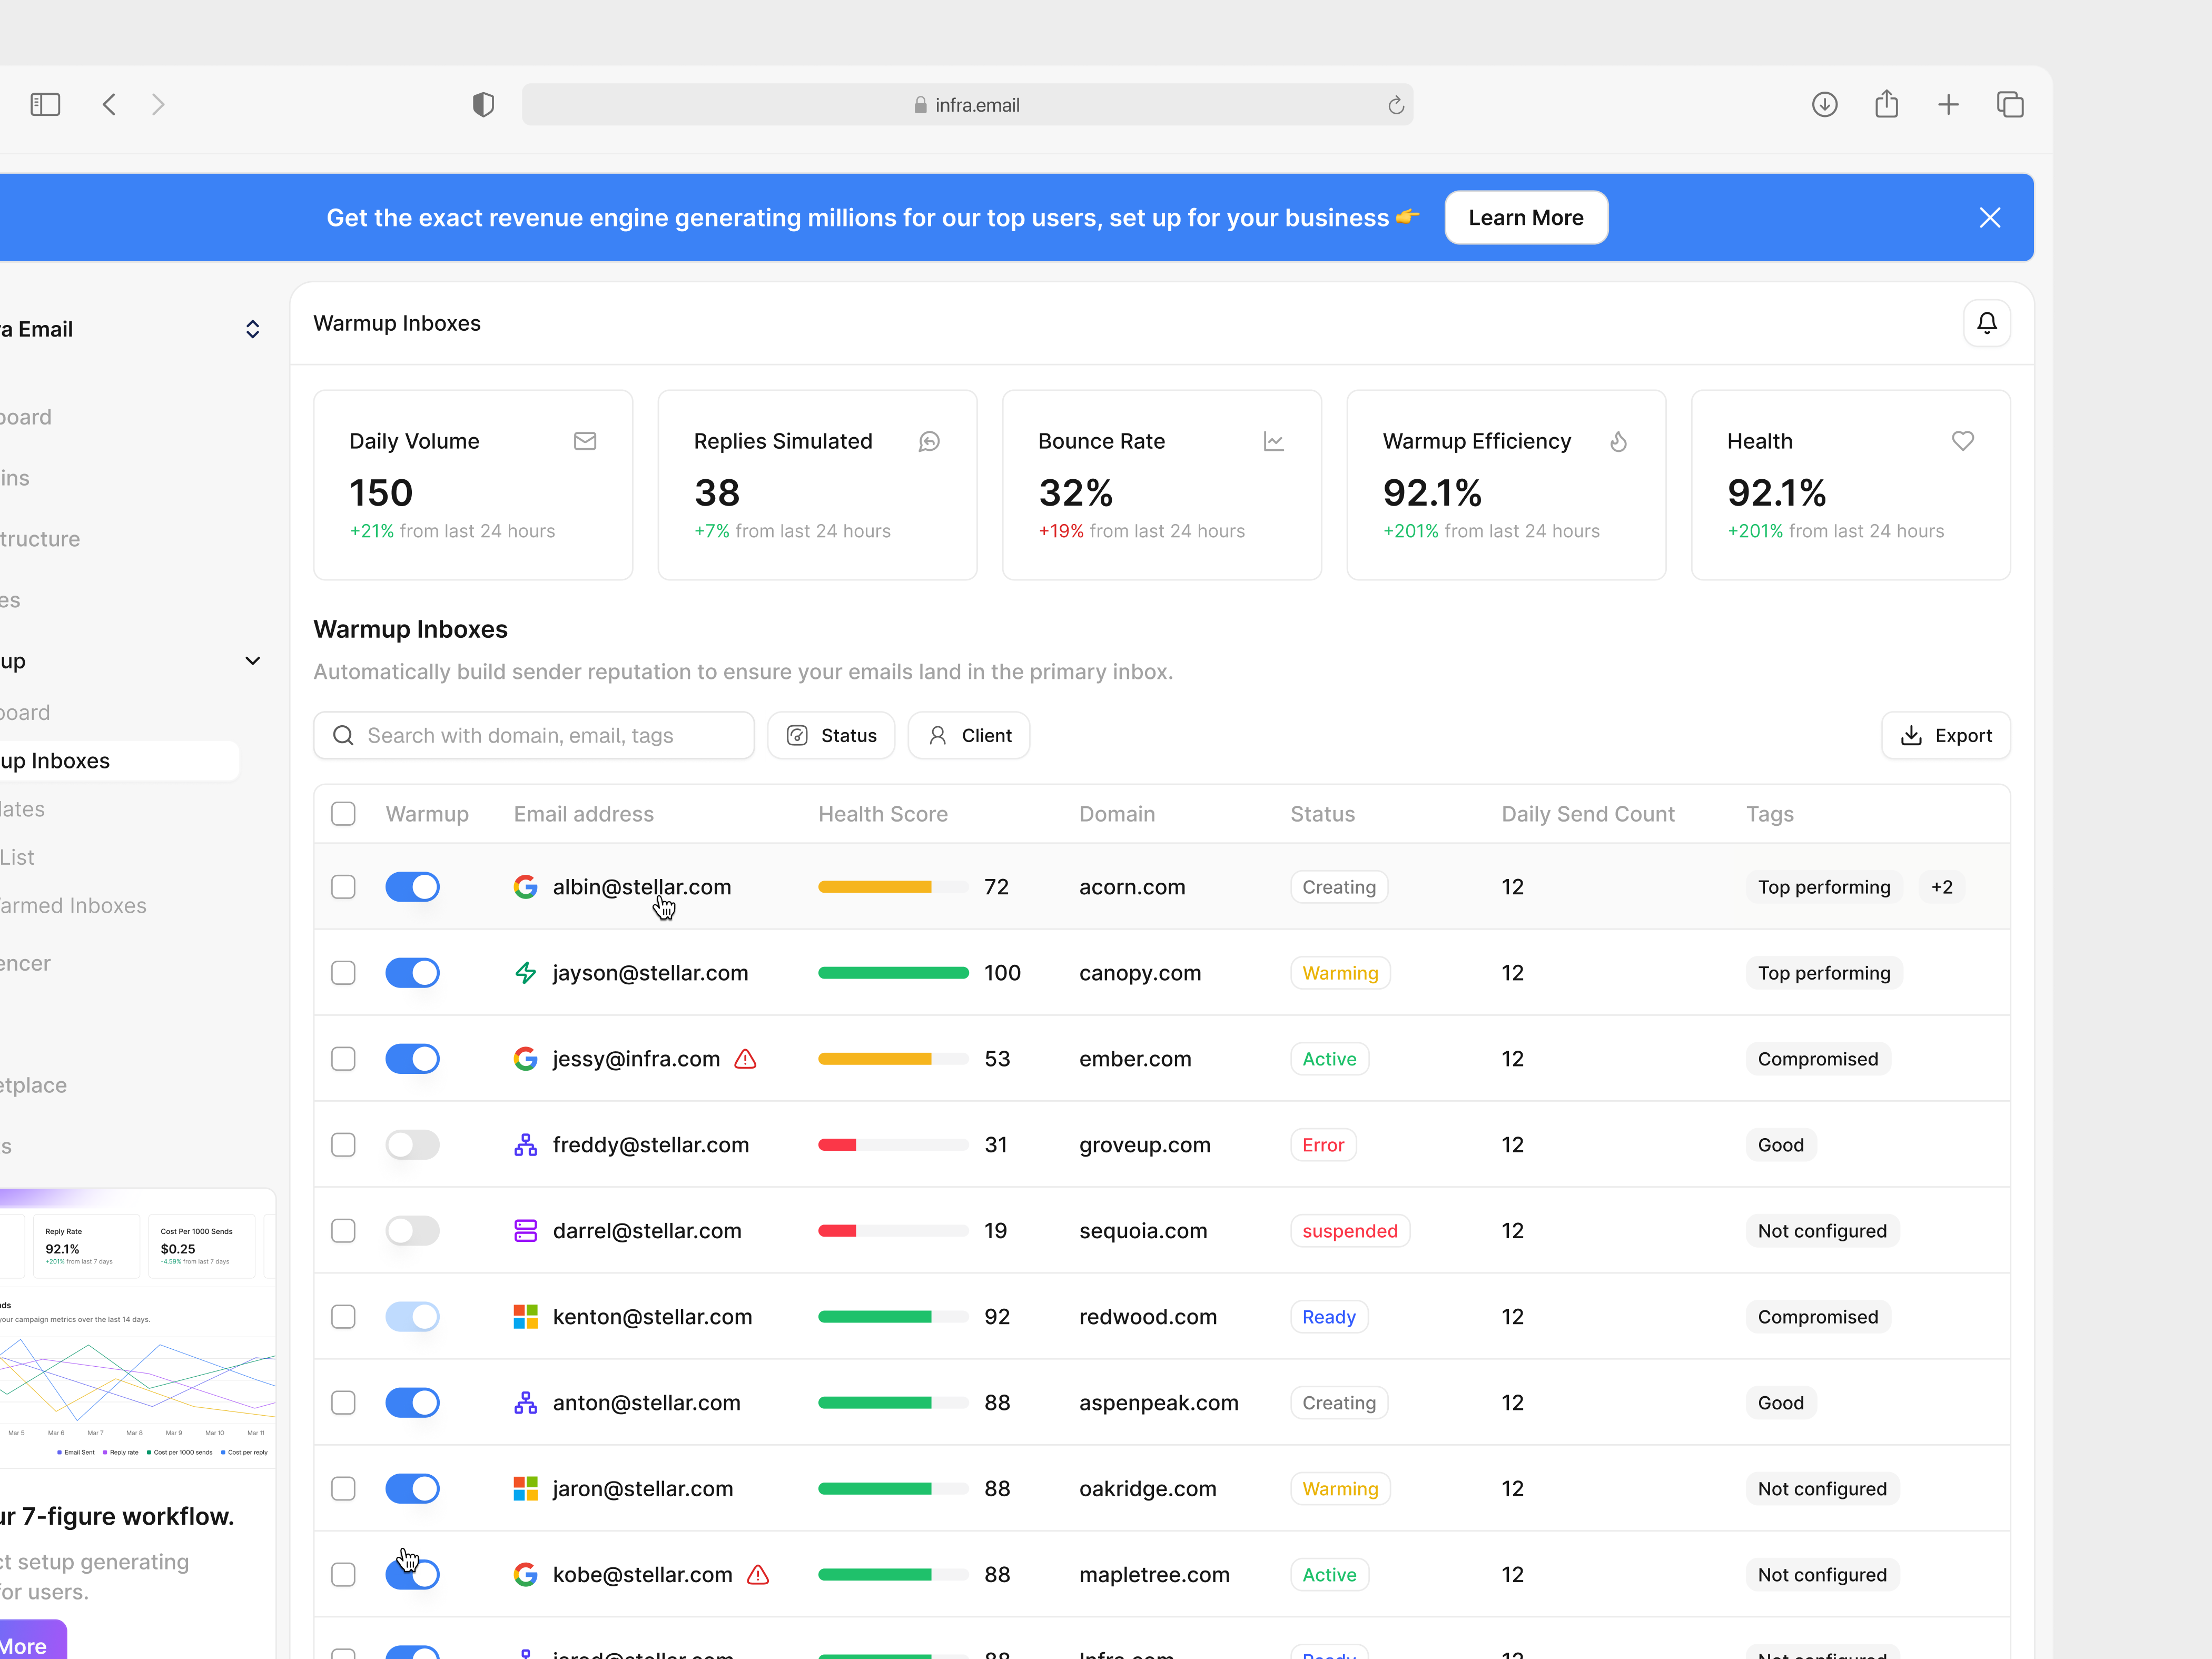The image size is (2212, 1659).
Task: Click the heart icon on Health card
Action: coord(1963,441)
